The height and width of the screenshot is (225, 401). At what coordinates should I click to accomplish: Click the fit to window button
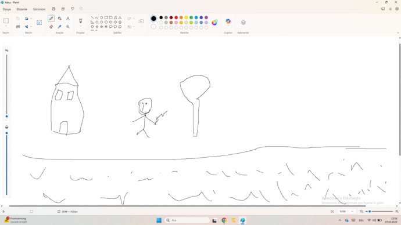332,212
